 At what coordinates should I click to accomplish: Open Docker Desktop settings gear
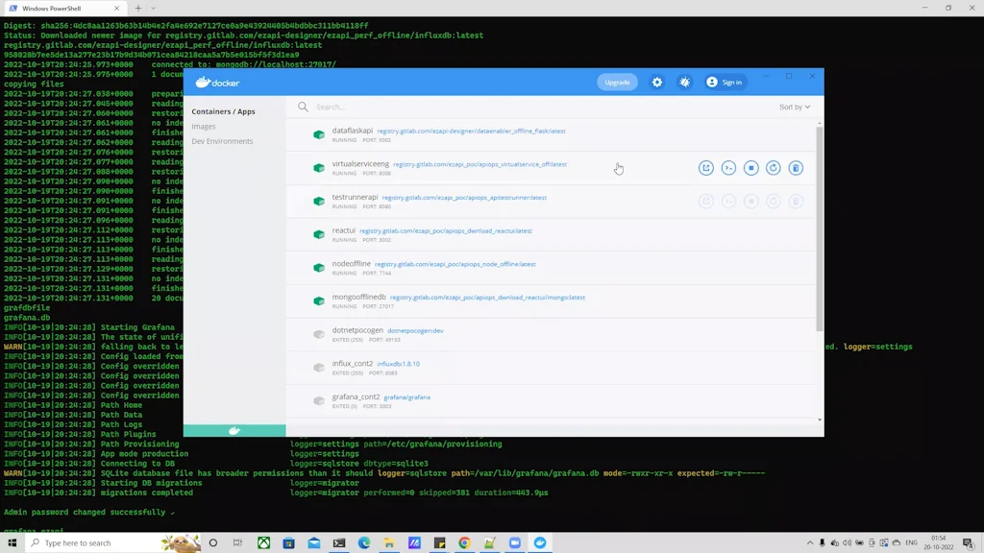[657, 82]
